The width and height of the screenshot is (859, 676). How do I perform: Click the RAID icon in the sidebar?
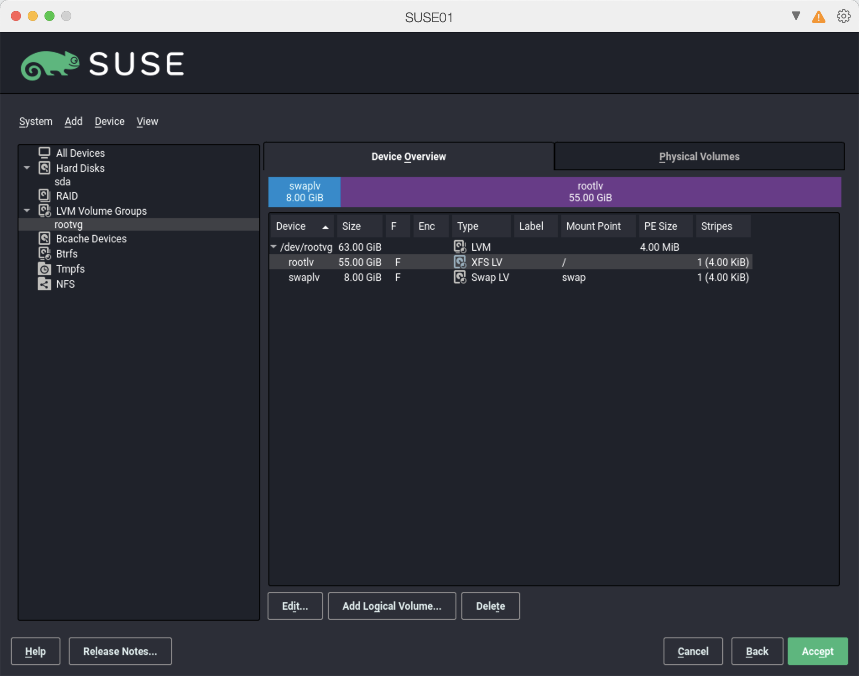(44, 195)
